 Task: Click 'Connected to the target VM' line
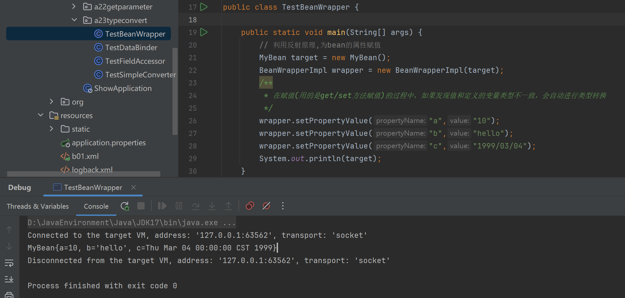coord(197,235)
